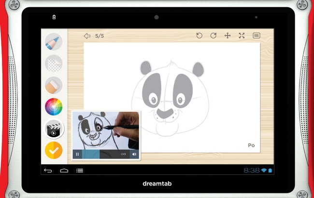Open the color wheel picker
This screenshot has height=198, width=314.
point(54,106)
